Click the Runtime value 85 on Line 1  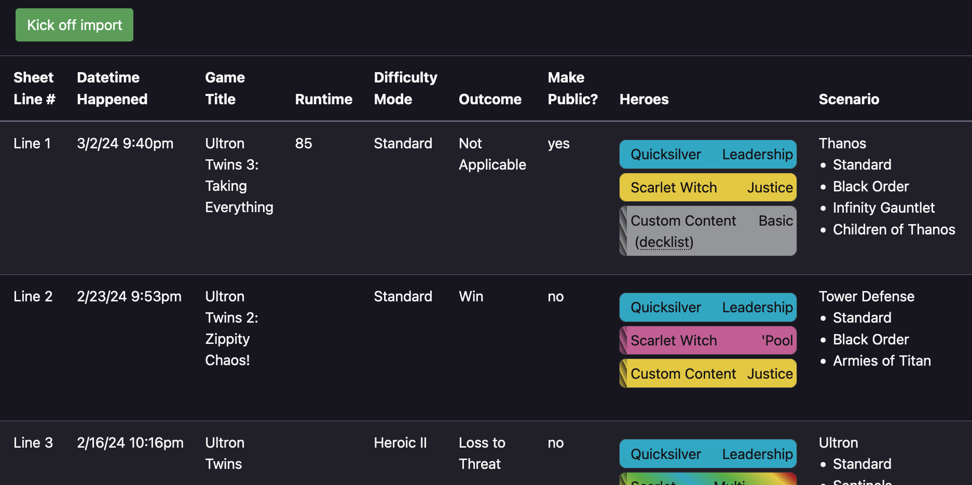coord(304,143)
